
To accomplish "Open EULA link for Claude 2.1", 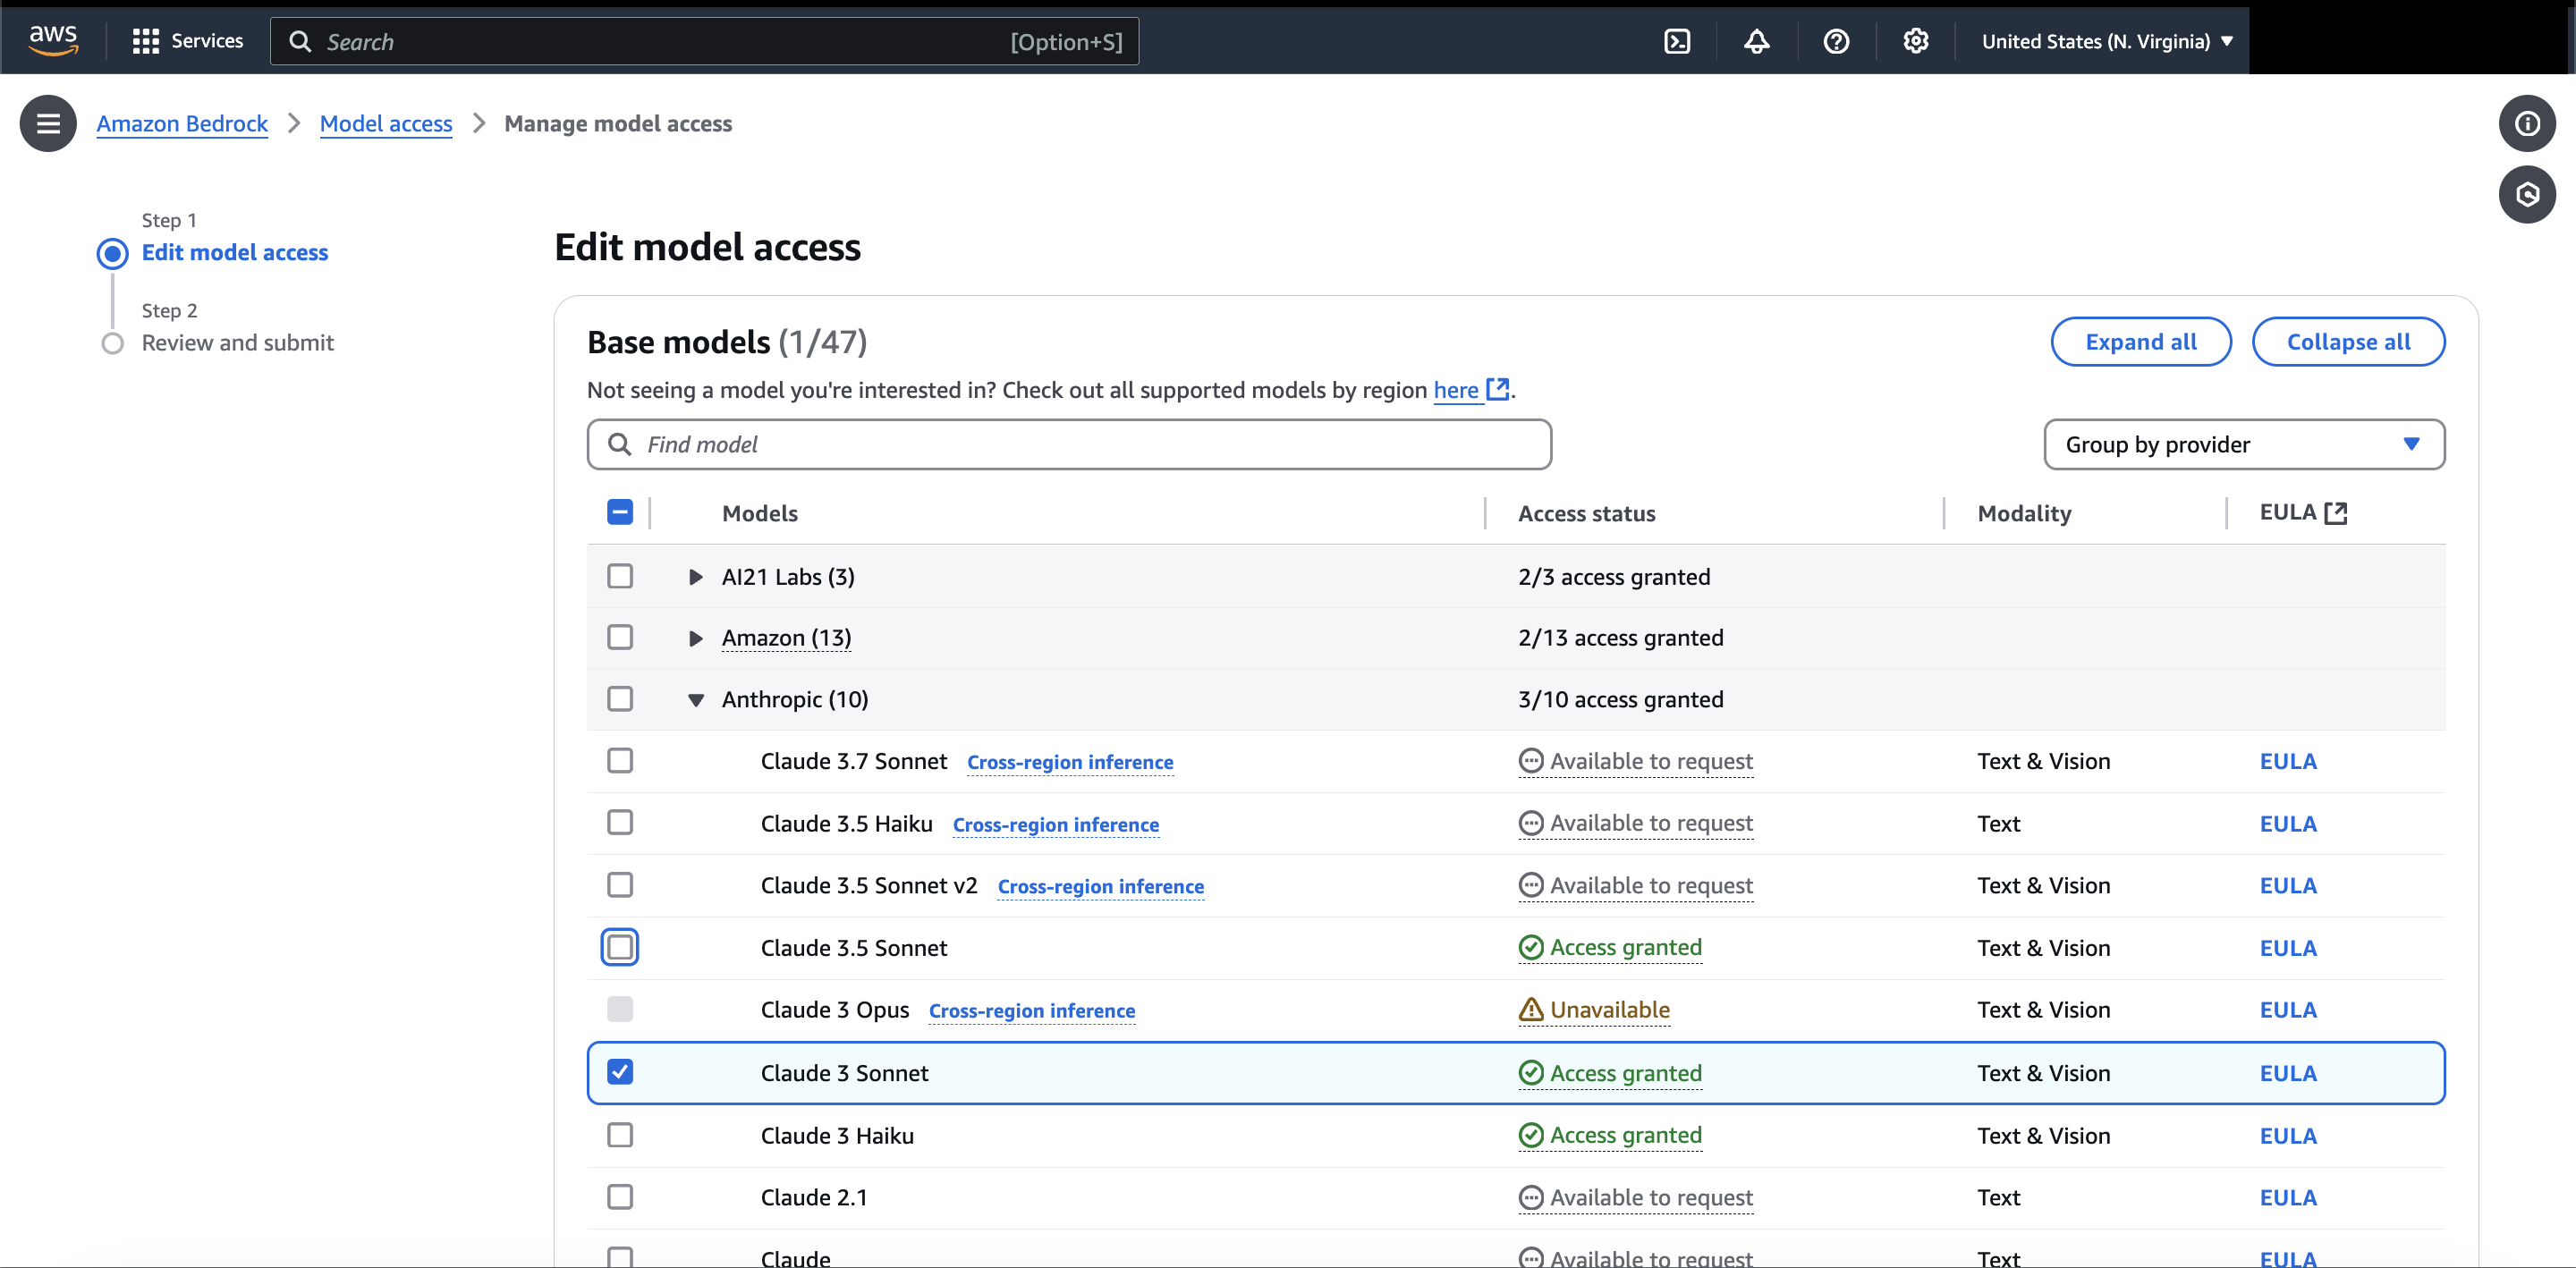I will pyautogui.click(x=2288, y=1197).
